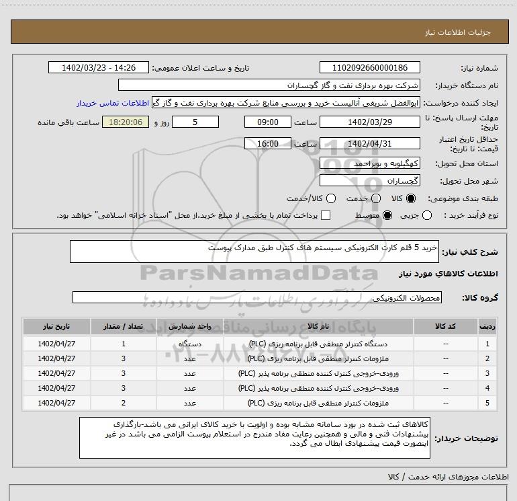Select row 2 item name ملزومات کنترلر
The image size is (517, 501).
(x=318, y=358)
